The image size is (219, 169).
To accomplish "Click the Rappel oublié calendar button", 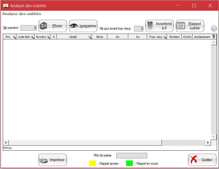I will click(190, 26).
